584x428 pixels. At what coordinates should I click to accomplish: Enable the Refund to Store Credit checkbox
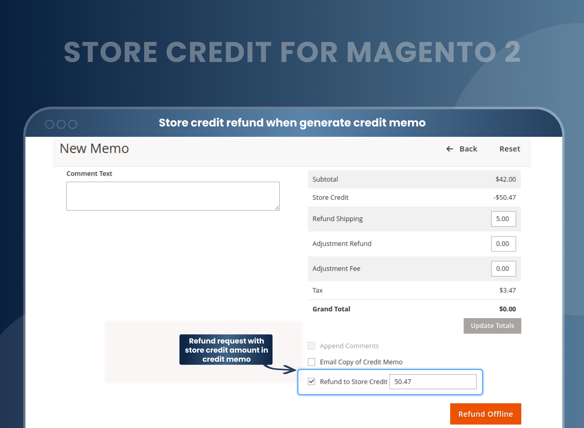311,381
